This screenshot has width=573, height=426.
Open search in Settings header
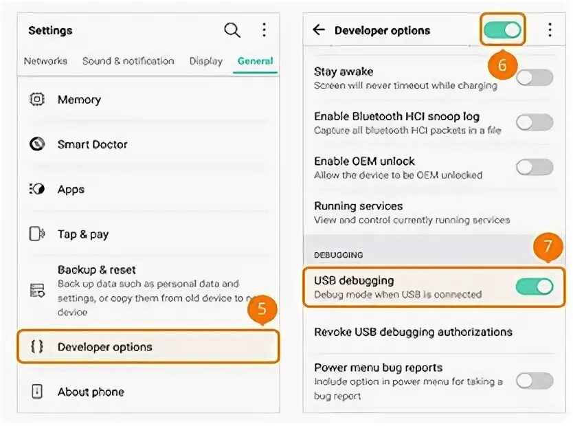click(232, 30)
